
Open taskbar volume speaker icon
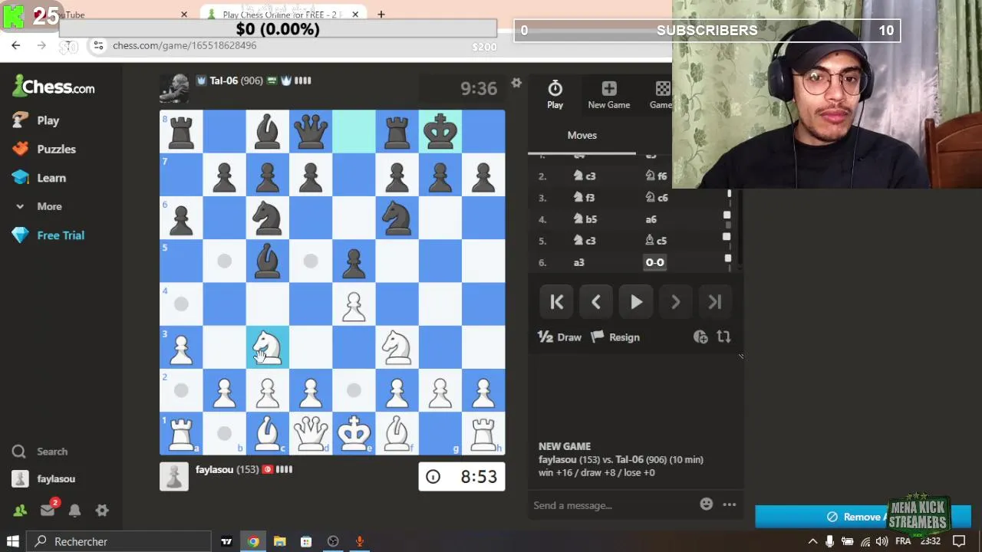pyautogui.click(x=881, y=541)
